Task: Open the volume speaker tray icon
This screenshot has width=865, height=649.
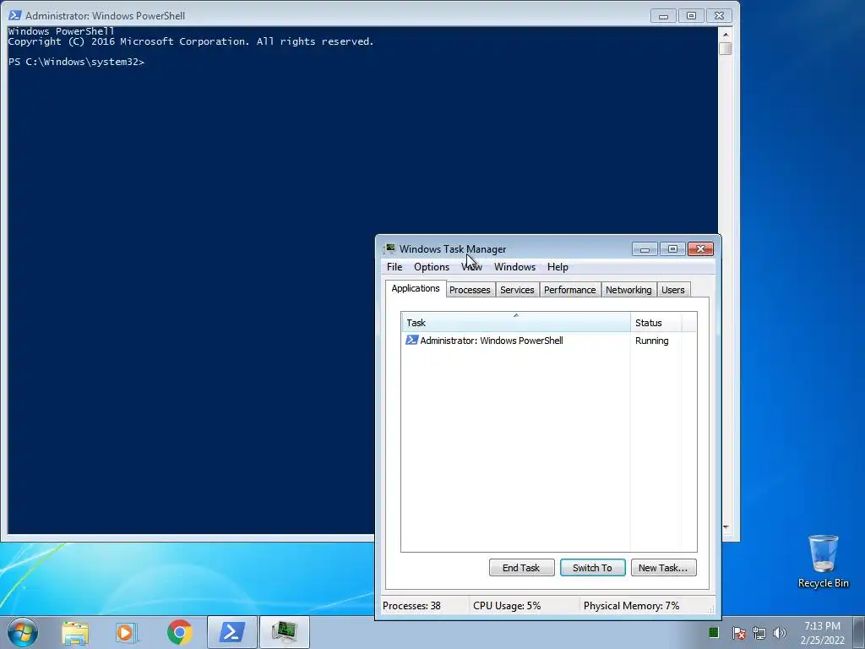Action: [x=780, y=633]
